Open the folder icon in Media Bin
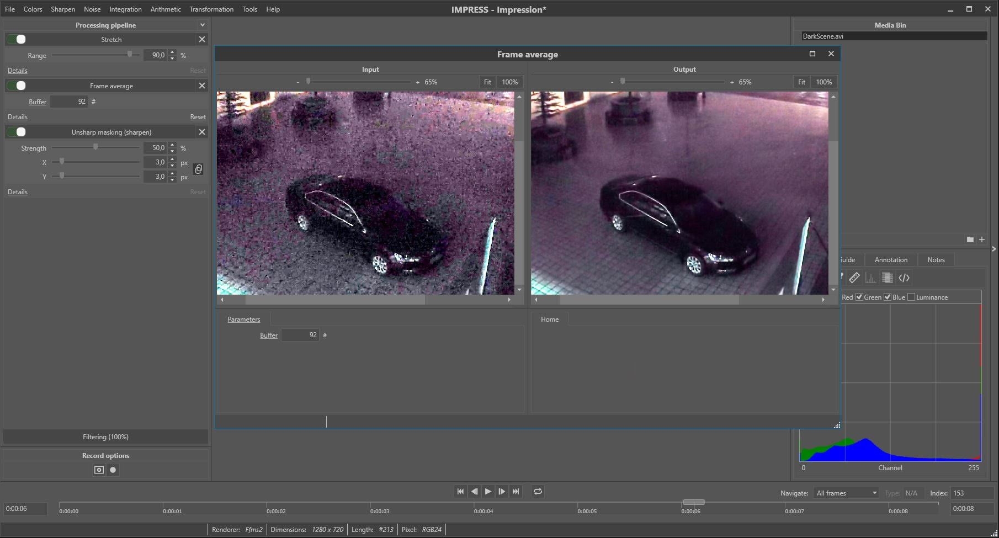The width and height of the screenshot is (999, 538). coord(970,239)
